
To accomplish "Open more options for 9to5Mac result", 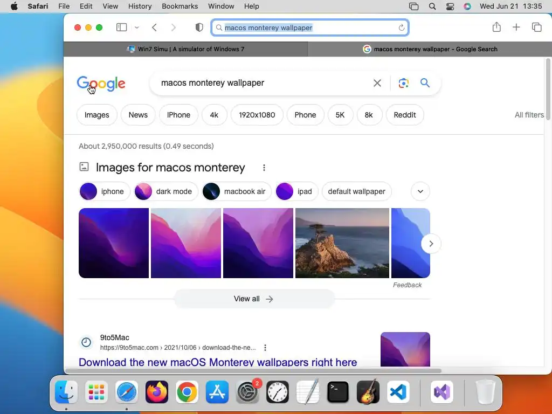I will click(x=265, y=348).
